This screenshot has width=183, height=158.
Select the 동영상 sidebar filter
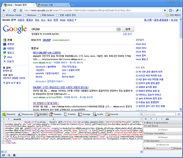[x=9, y=44]
